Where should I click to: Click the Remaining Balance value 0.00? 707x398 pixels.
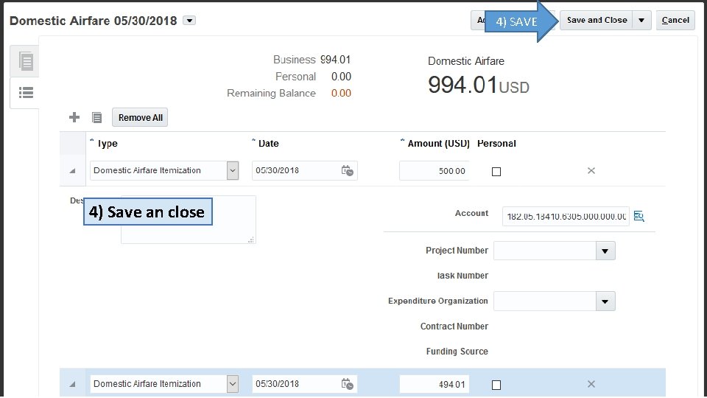point(341,93)
